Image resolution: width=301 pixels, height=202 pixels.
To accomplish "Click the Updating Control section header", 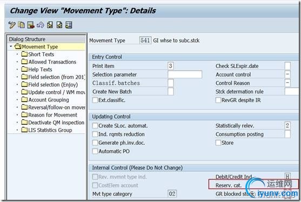I will (194, 117).
